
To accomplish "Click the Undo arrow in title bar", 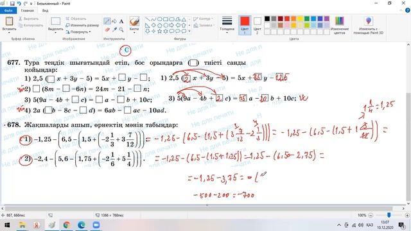I will tap(19, 3).
